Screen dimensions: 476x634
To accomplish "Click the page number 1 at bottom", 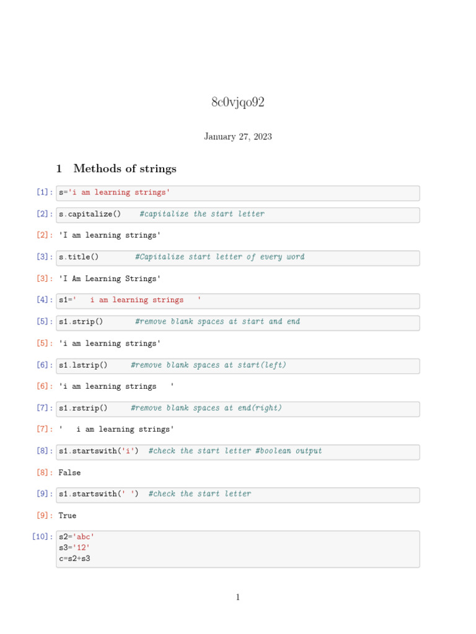I will tap(237, 597).
